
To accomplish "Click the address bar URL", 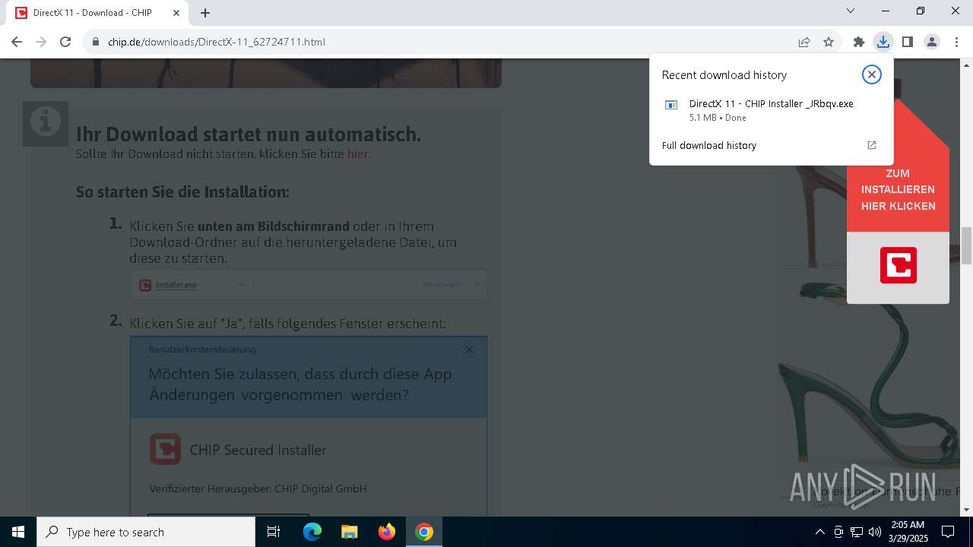I will coord(217,42).
